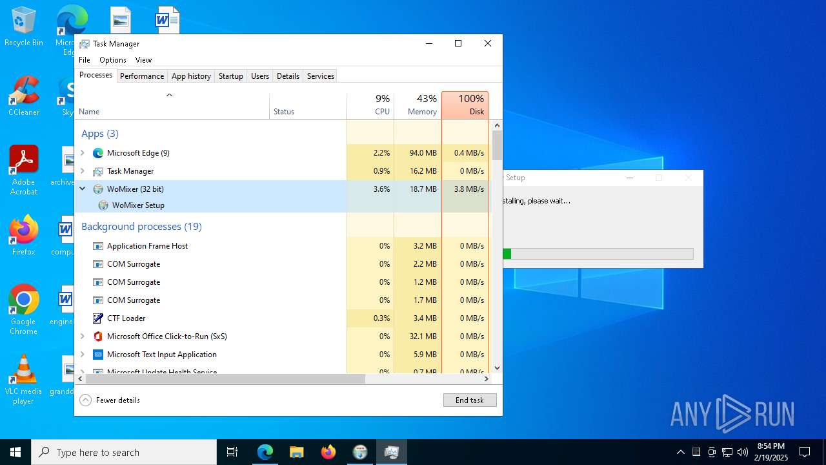This screenshot has width=826, height=465.
Task: Switch to the Performance tab
Action: [142, 76]
